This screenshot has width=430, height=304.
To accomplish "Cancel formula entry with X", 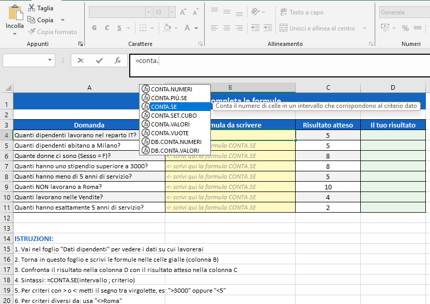I will click(x=81, y=60).
